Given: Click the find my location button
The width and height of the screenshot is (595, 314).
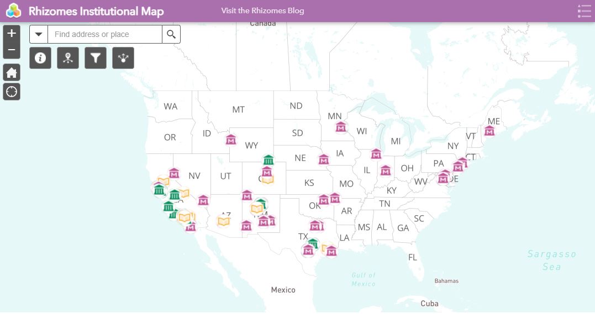Looking at the screenshot, I should (12, 92).
